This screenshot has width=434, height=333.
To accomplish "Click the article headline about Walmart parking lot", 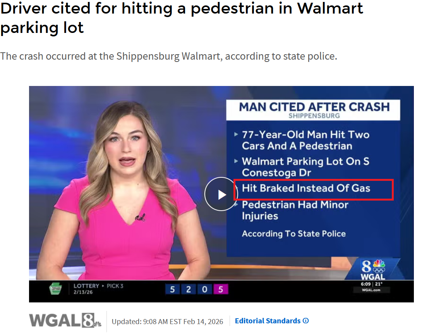I will (182, 18).
